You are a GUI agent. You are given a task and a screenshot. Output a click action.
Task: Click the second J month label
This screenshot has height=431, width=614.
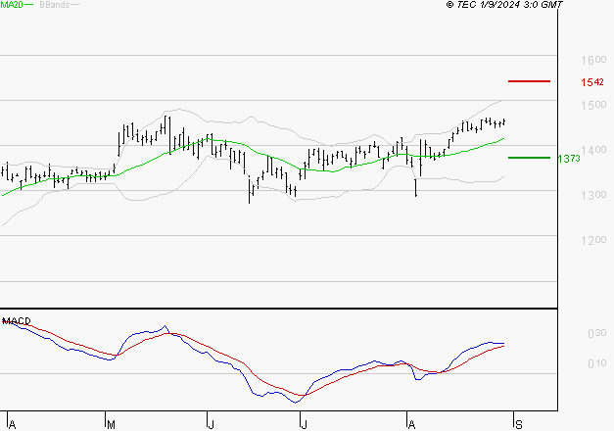point(304,425)
